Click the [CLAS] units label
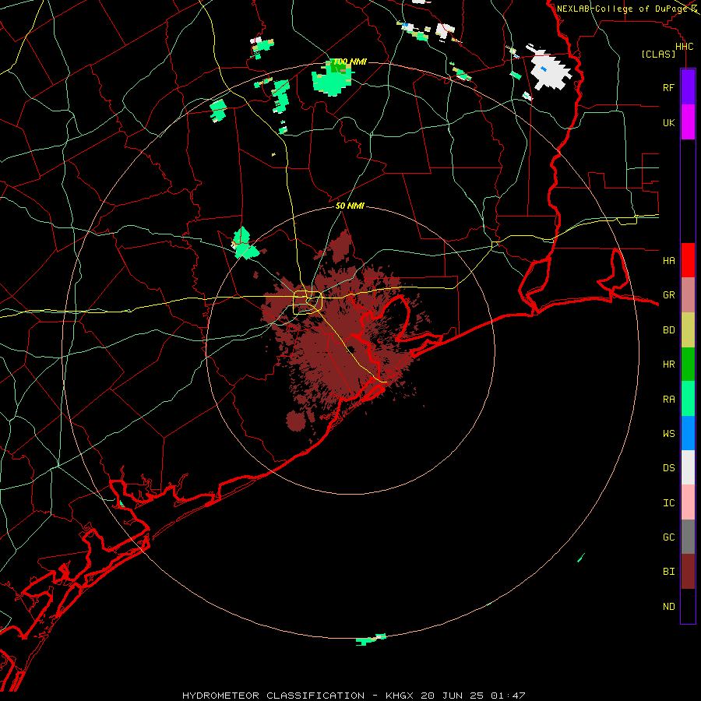Image resolution: width=701 pixels, height=701 pixels. click(658, 54)
